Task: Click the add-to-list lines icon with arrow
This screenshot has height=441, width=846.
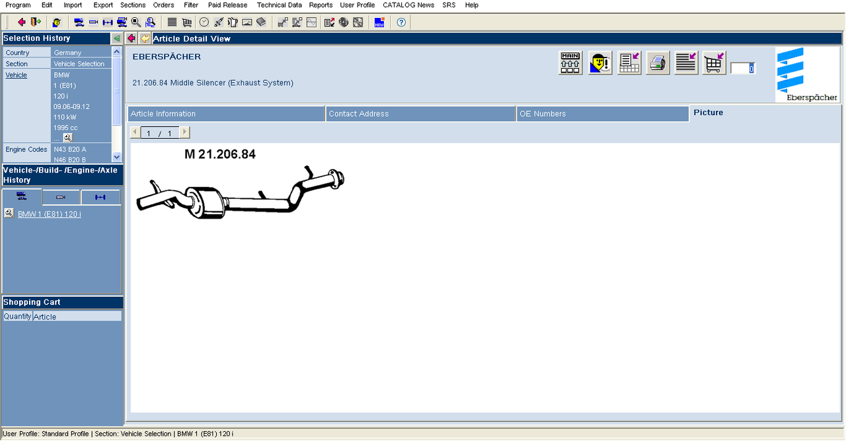Action: 686,63
